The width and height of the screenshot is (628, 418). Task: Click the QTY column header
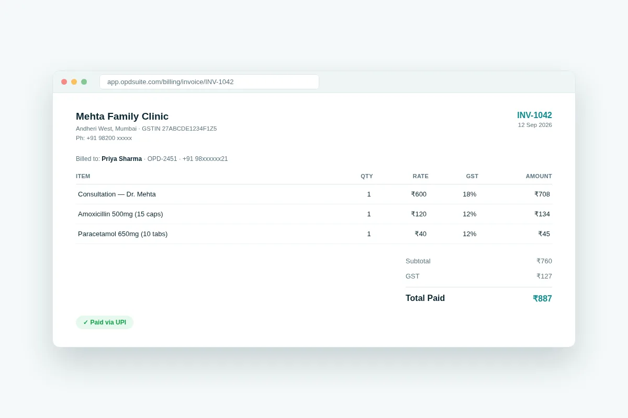(x=367, y=176)
